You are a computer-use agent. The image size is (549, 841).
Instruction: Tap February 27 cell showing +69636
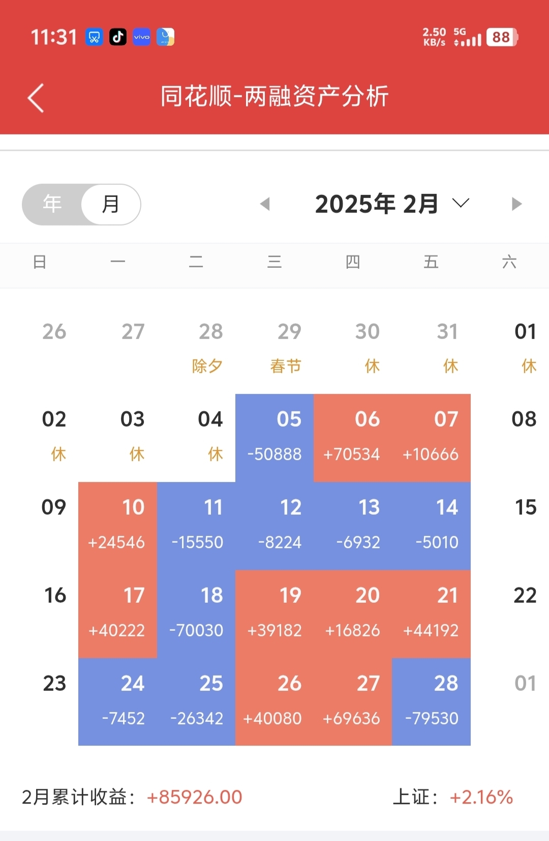353,702
